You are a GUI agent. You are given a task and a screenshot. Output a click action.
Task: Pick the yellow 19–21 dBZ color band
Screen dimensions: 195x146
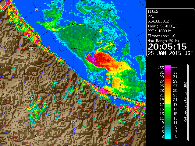168,100
